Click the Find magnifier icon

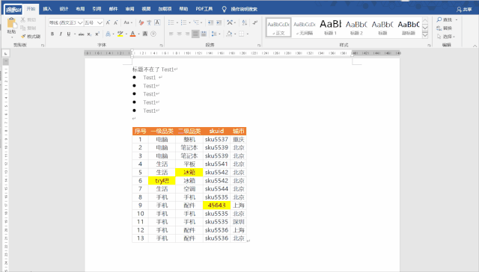[439, 19]
